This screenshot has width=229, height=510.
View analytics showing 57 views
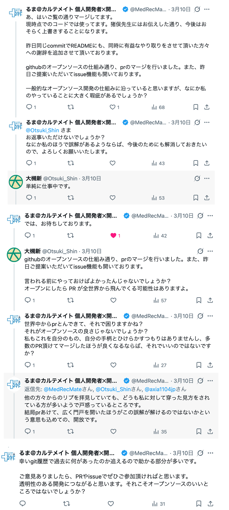[x=160, y=300]
